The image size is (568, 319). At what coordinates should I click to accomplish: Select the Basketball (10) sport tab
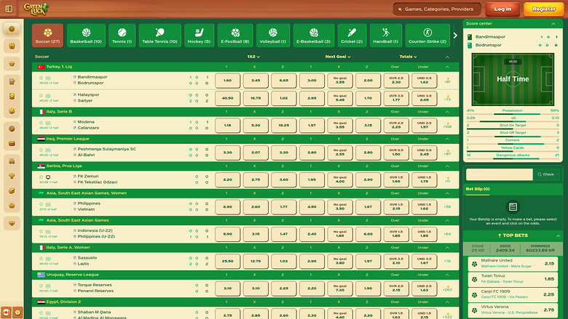click(86, 36)
